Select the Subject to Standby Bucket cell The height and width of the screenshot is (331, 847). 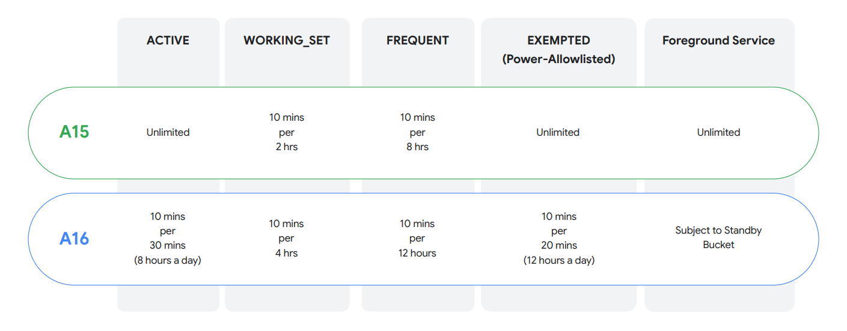718,237
